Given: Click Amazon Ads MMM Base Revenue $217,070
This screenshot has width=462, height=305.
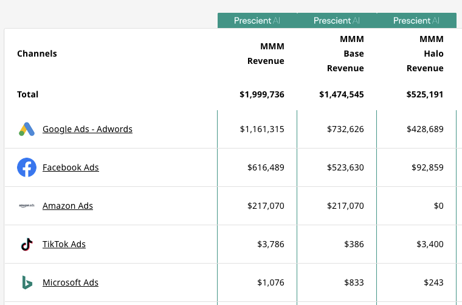Looking at the screenshot, I should [x=345, y=206].
